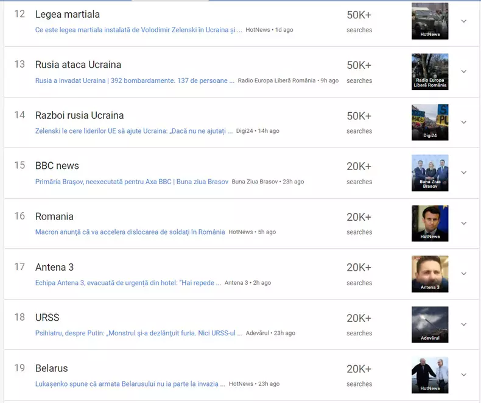
Task: Click source label Radio Europa Liberă România 9h ago
Action: click(x=288, y=80)
